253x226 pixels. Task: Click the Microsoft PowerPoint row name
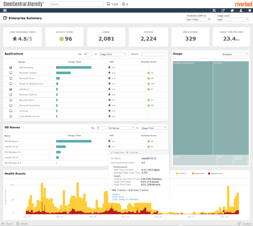[x=29, y=105]
